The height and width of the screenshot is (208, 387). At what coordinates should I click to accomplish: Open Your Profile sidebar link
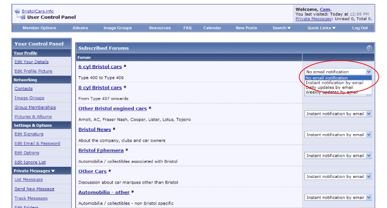26,53
